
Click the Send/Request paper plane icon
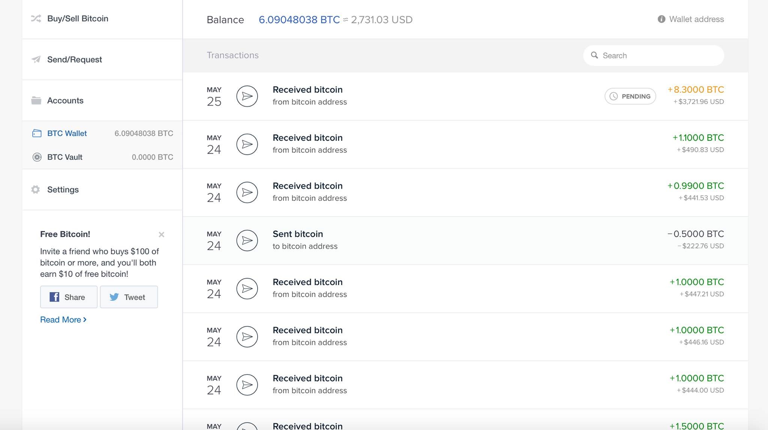tap(36, 59)
